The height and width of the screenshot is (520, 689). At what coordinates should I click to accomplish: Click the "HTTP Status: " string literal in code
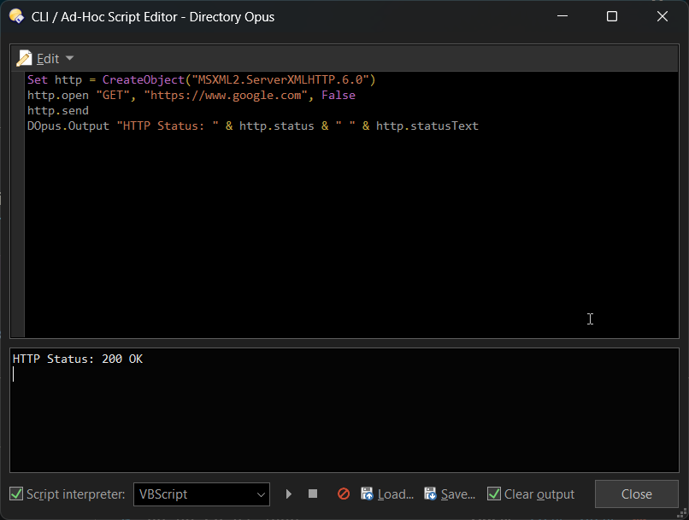168,126
